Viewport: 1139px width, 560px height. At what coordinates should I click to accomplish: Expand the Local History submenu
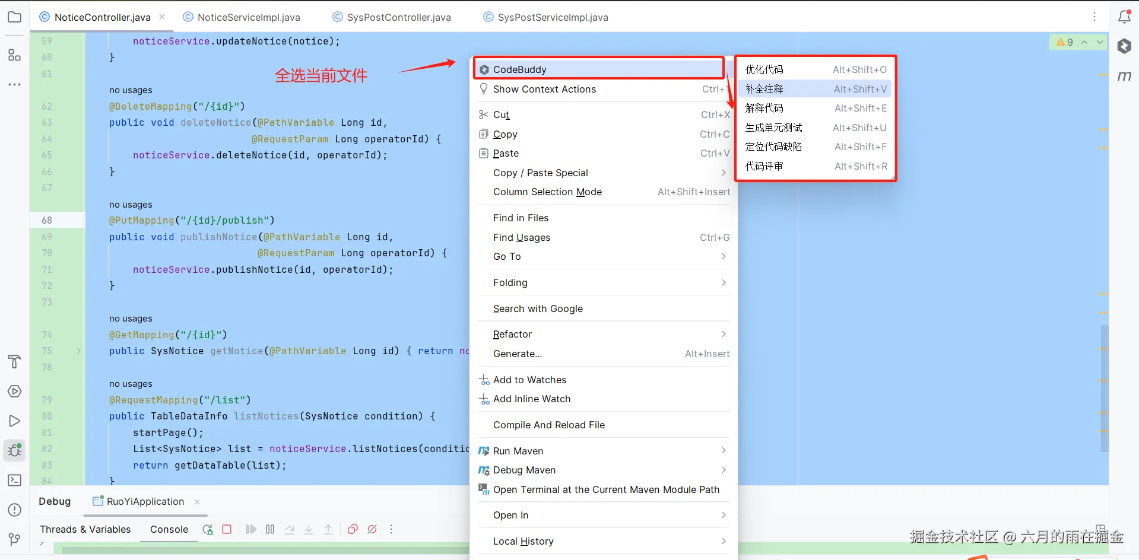[x=604, y=541]
